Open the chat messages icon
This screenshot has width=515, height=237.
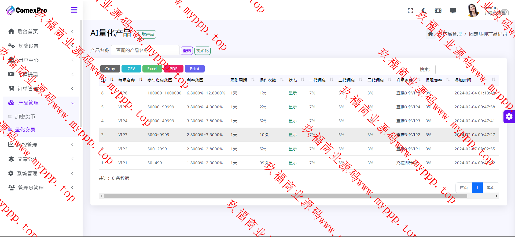coord(453,11)
